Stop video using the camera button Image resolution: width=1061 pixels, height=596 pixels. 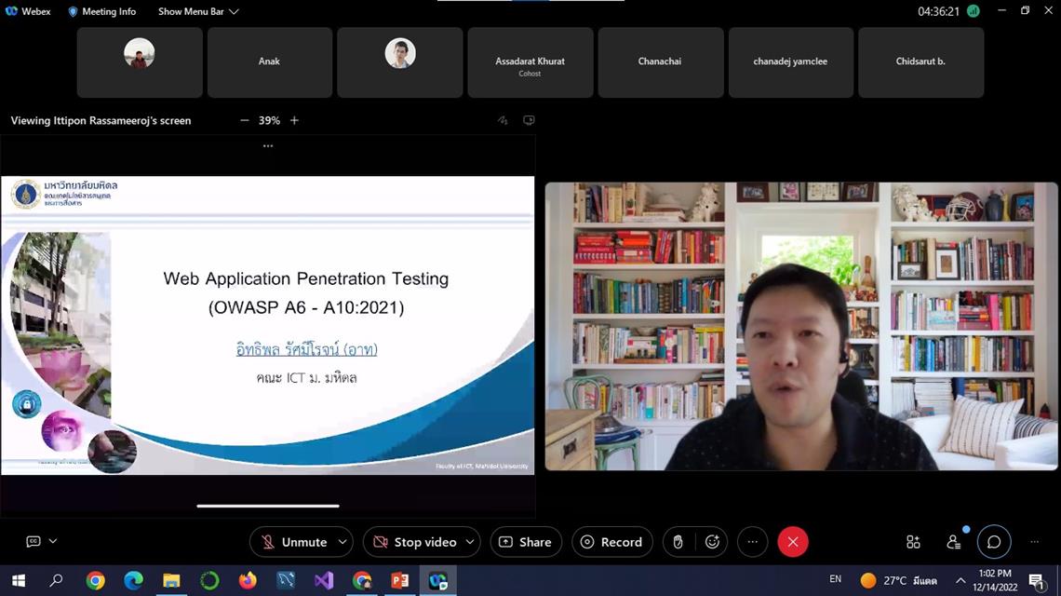pyautogui.click(x=414, y=542)
